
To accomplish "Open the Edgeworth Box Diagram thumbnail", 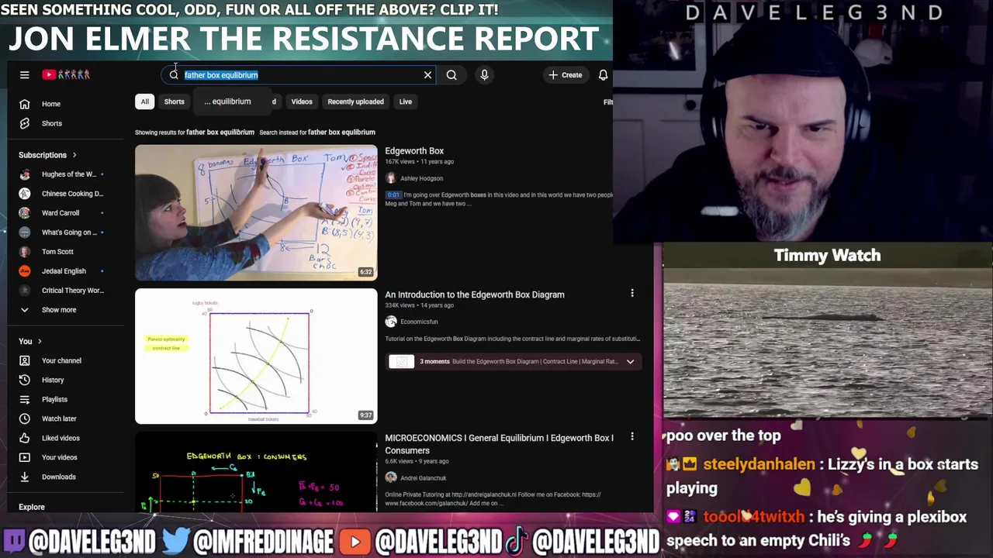I will [x=256, y=356].
